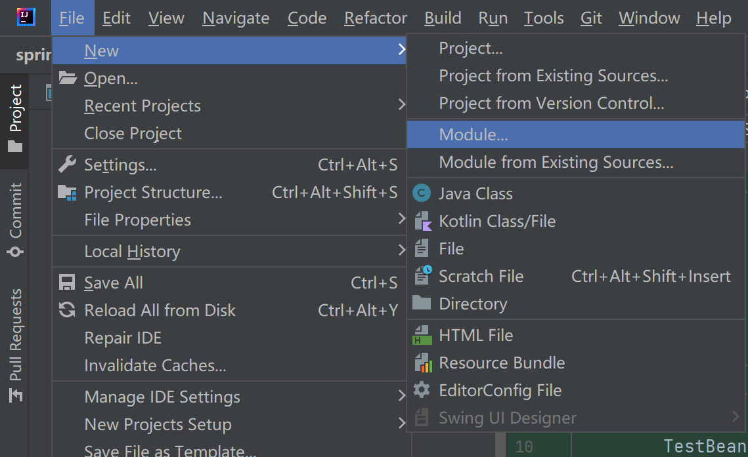Select Module... from the New submenu

tap(473, 134)
